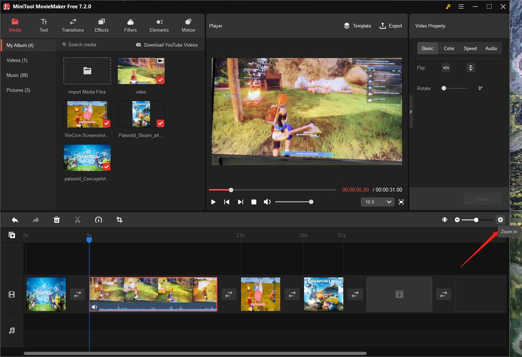The width and height of the screenshot is (522, 357).
Task: Toggle timeline auto snap icon
Action: click(445, 220)
